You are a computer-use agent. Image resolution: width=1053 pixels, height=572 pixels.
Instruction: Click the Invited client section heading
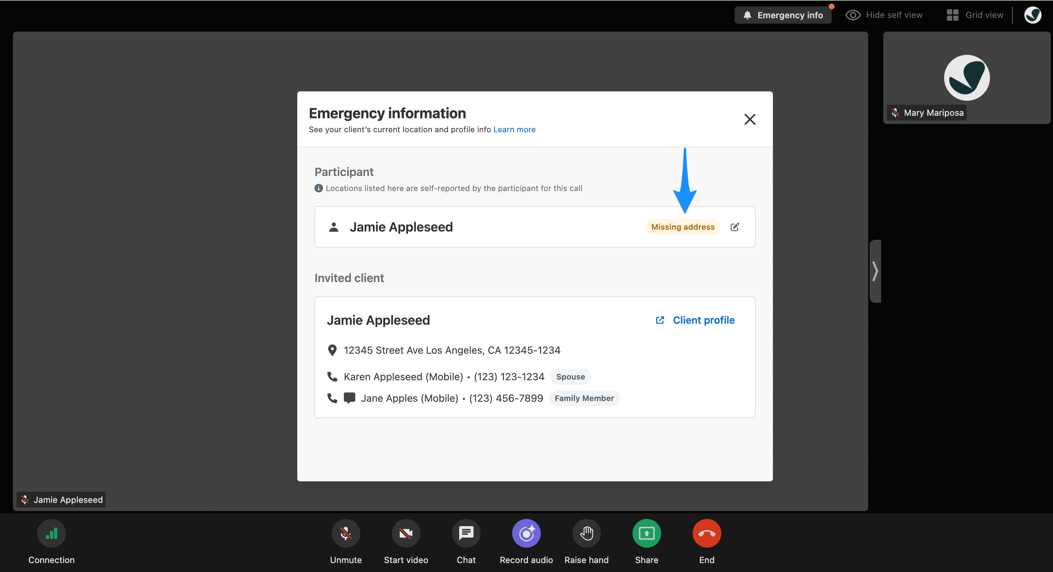click(x=349, y=278)
